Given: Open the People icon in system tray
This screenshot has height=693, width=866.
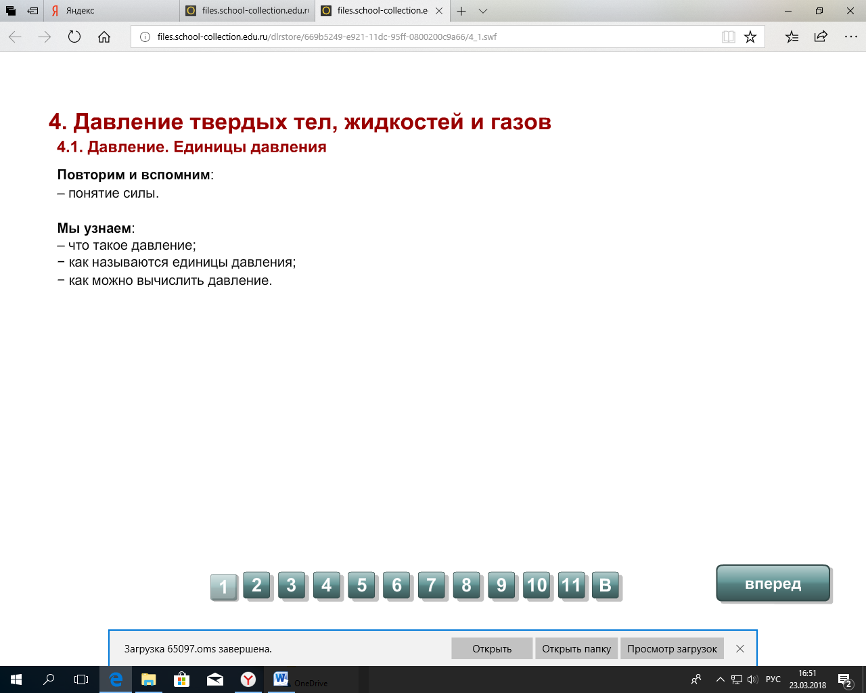Looking at the screenshot, I should pos(696,679).
